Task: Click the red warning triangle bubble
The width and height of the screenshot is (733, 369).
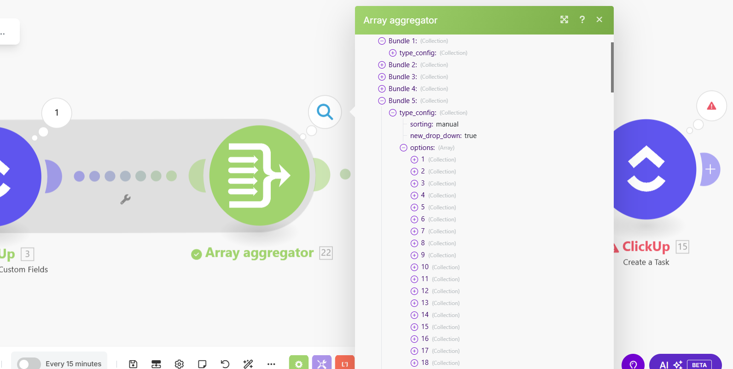Action: (712, 106)
